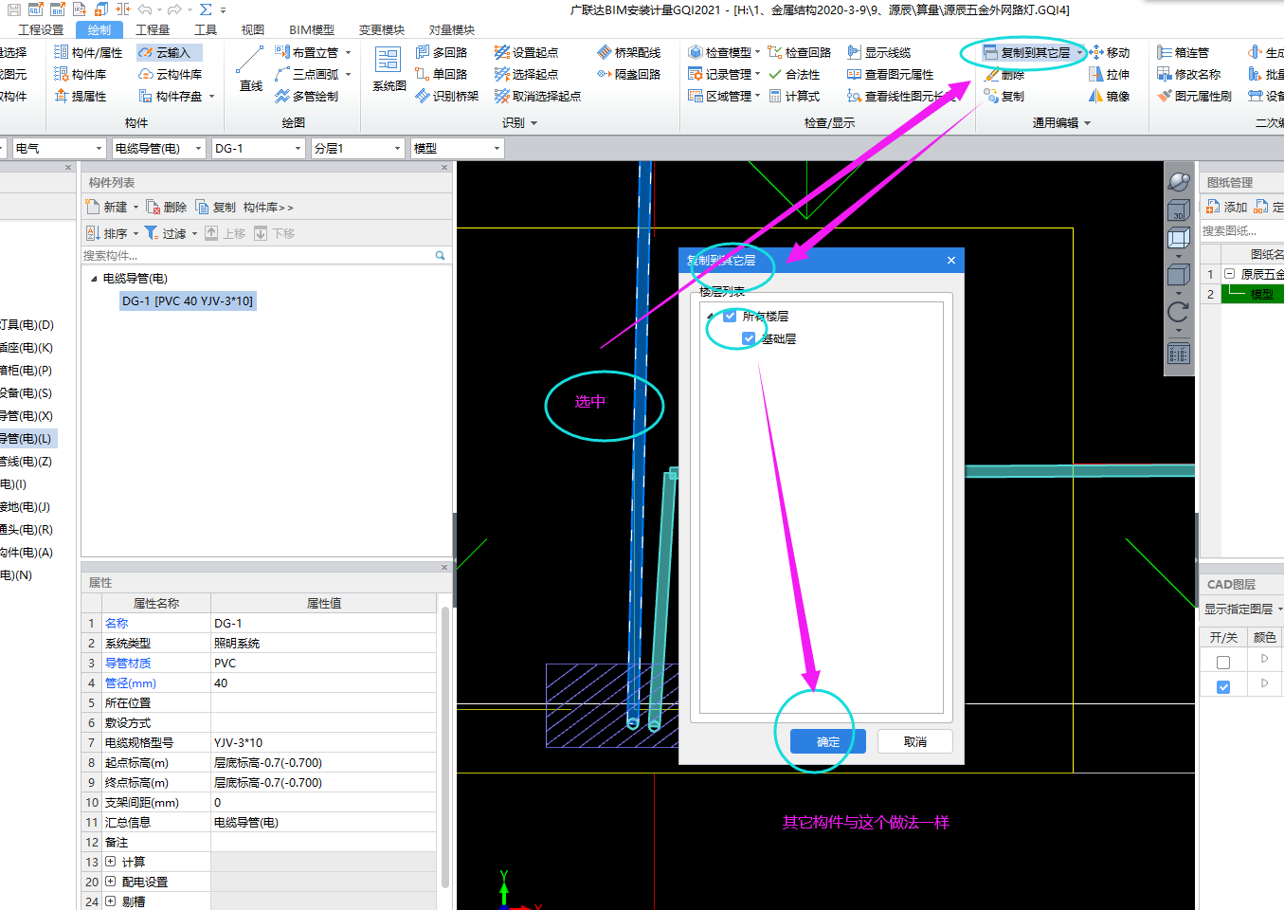1284x910 pixels.
Task: Open the DG-1 component dropdown
Action: click(x=258, y=148)
